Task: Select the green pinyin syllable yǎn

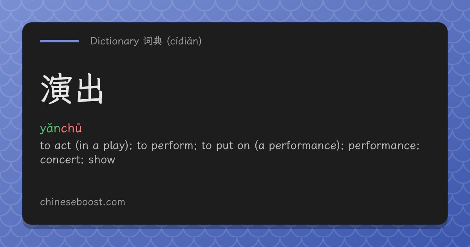Action: click(50, 128)
